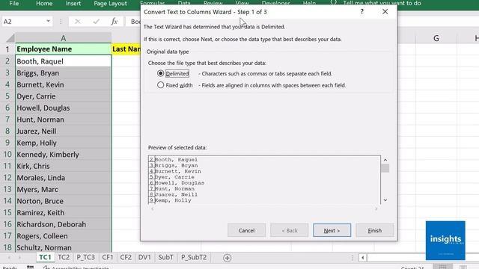Click the cancel entry X icon
Image resolution: width=479 pixels, height=269 pixels.
(78, 22)
